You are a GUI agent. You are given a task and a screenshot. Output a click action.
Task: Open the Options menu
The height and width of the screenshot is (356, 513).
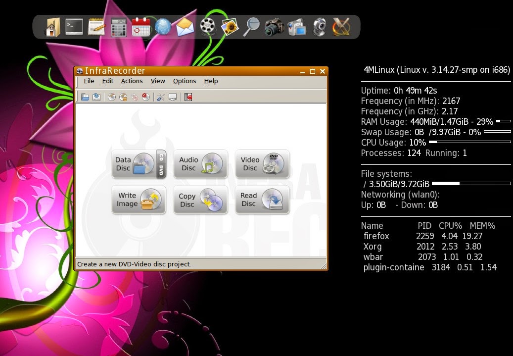click(x=185, y=81)
